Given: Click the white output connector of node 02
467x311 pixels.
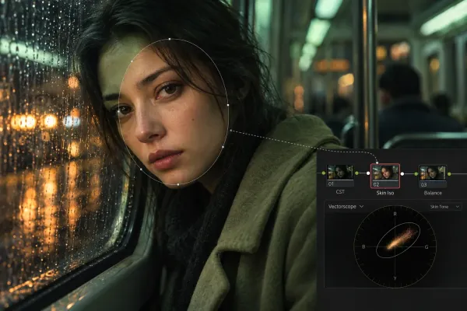Looking at the screenshot, I should [402, 173].
